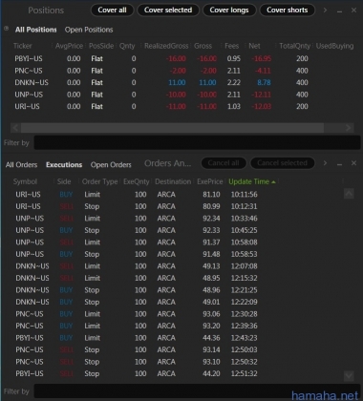Click Positions scrollbar right arrow

(x=349, y=128)
